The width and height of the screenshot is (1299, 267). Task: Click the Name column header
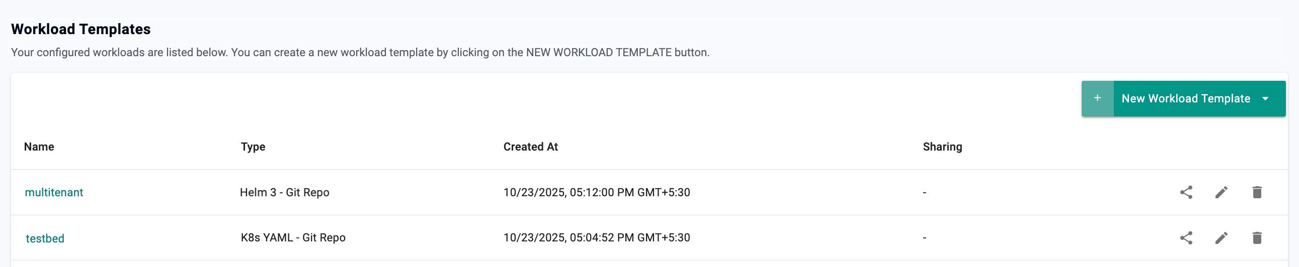click(39, 147)
